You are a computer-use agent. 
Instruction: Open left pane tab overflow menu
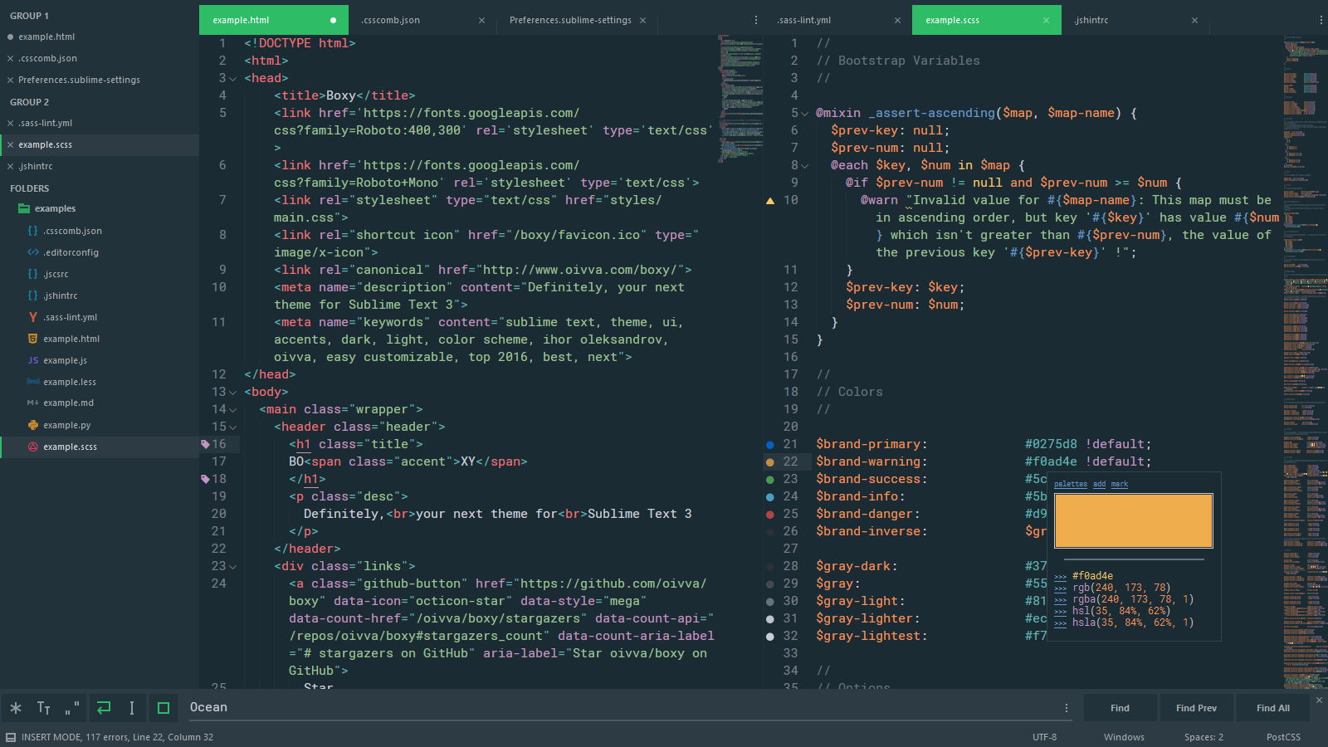(x=755, y=20)
